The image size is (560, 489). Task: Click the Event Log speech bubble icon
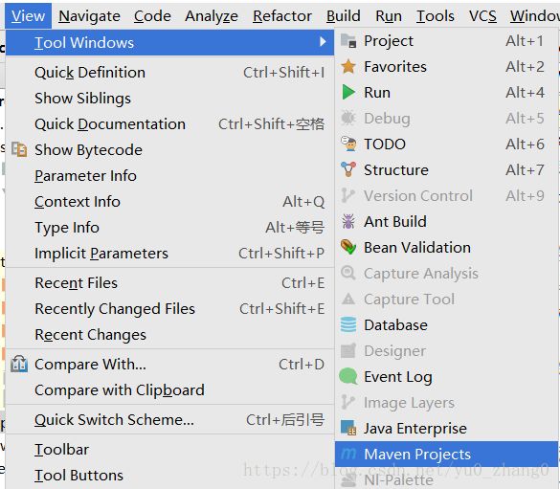click(348, 377)
